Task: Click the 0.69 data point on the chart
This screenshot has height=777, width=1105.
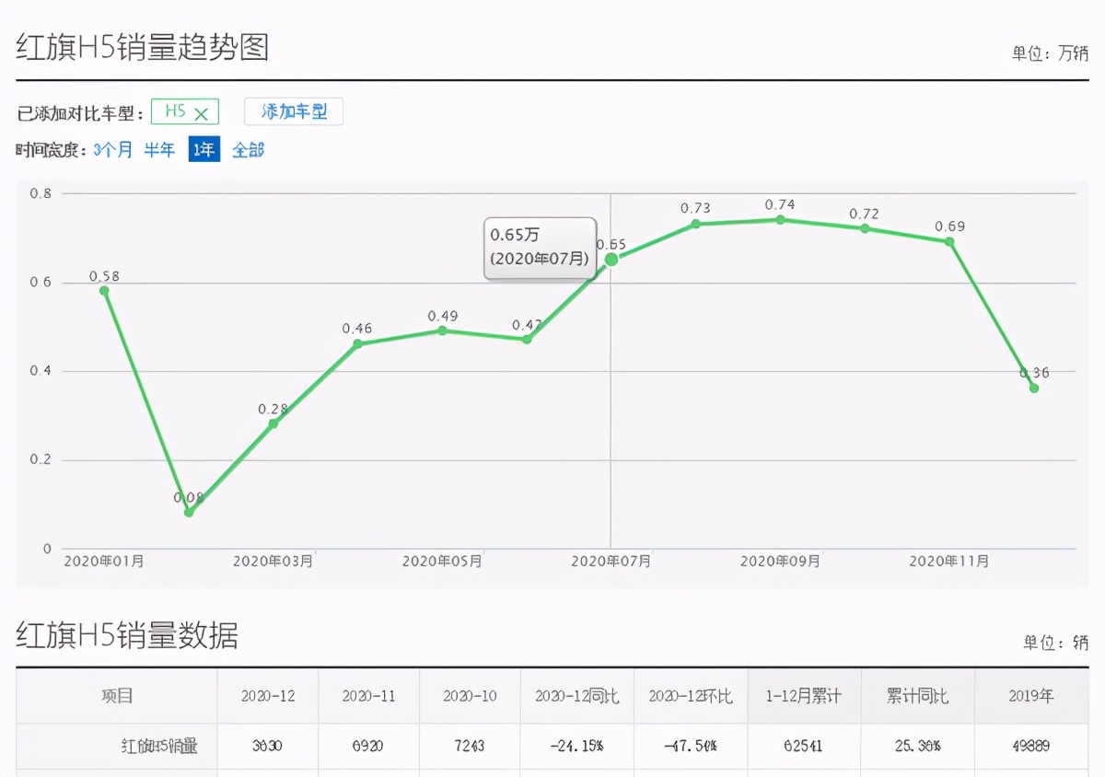Action: pos(949,241)
